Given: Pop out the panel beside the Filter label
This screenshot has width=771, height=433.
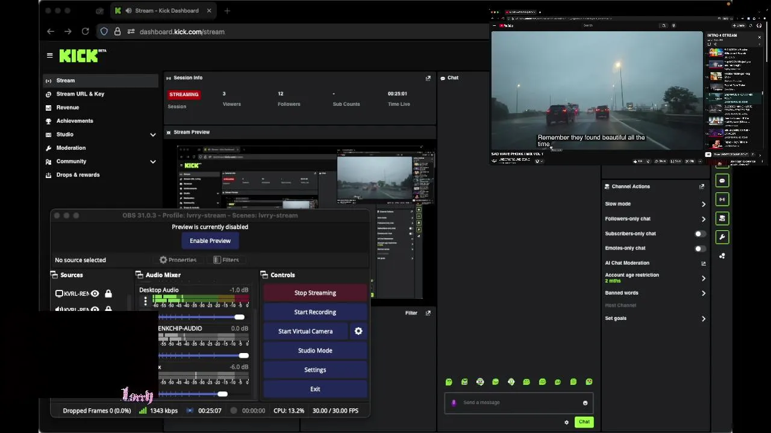Looking at the screenshot, I should tap(428, 313).
